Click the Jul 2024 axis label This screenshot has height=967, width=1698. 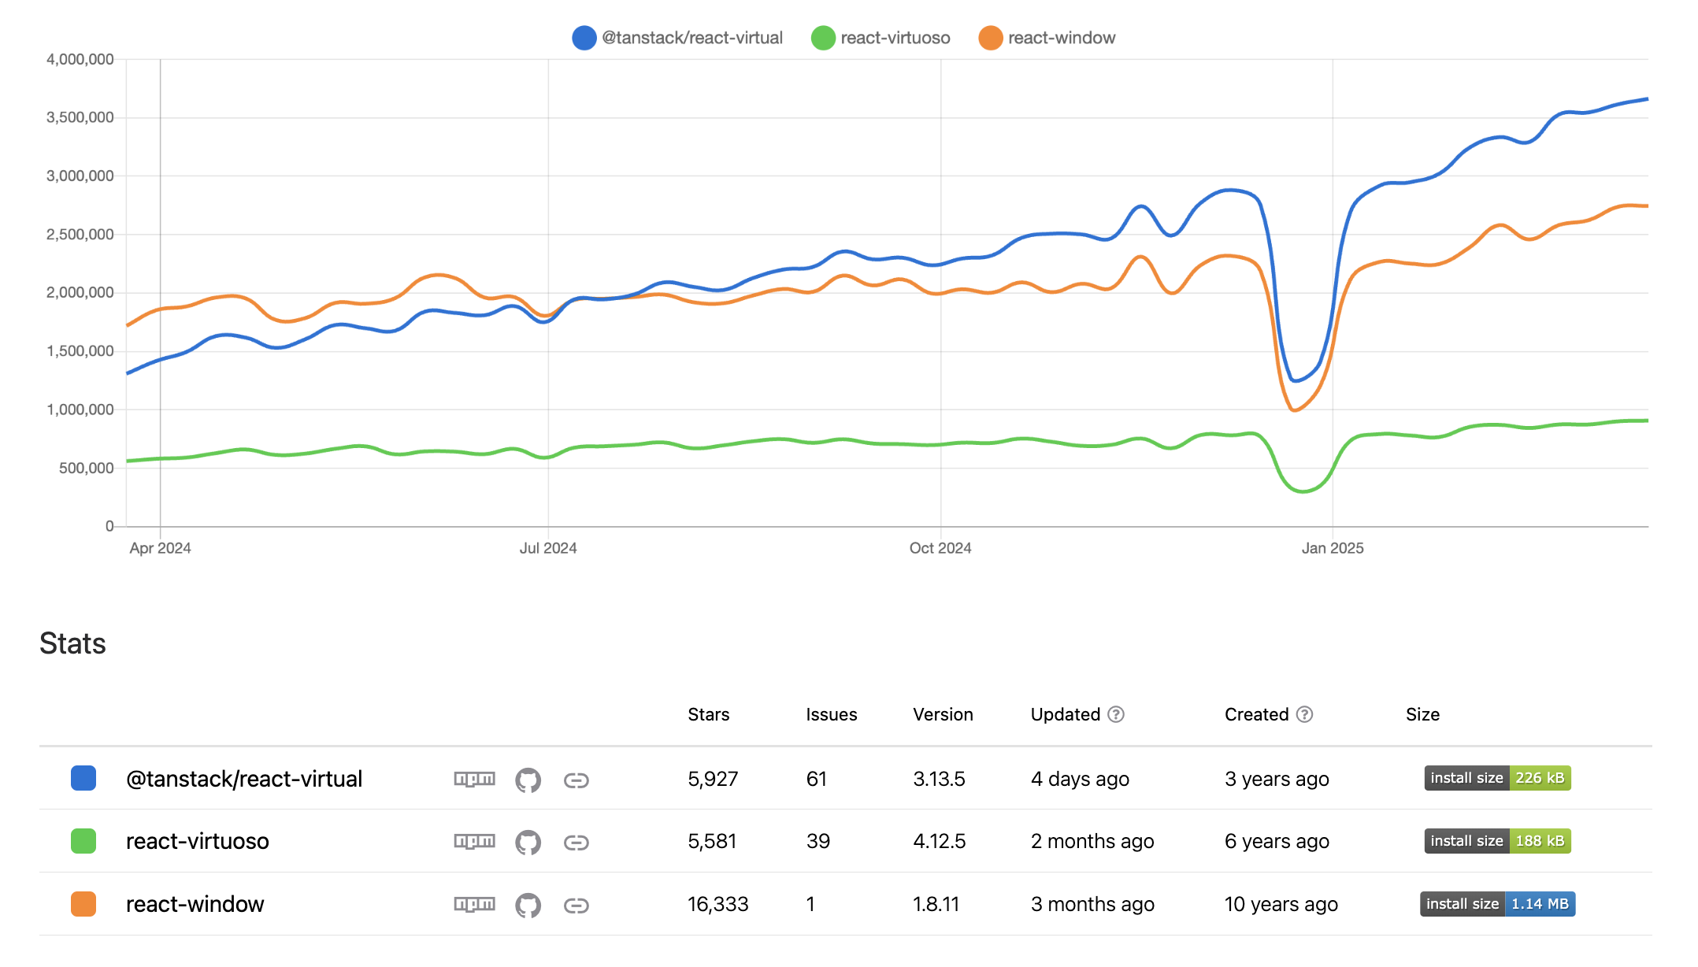pyautogui.click(x=548, y=548)
